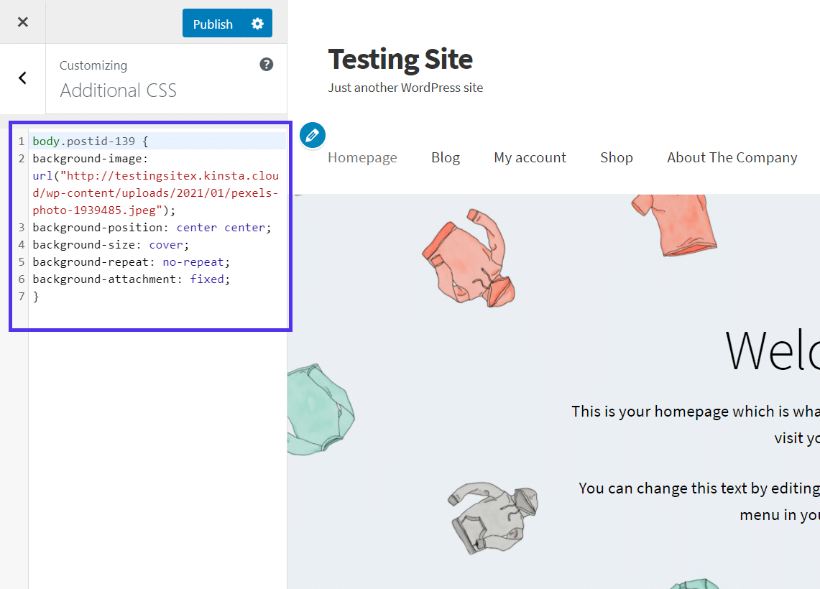Navigate to the Blog menu item
This screenshot has width=820, height=589.
[x=446, y=157]
